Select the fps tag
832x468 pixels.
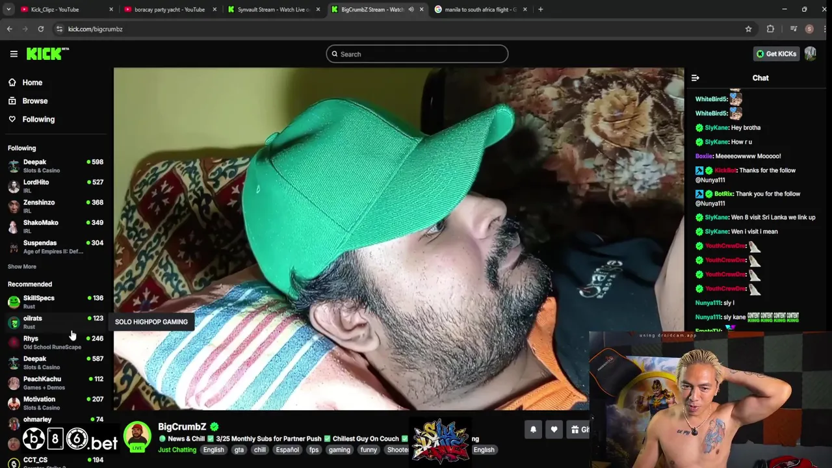(x=314, y=450)
